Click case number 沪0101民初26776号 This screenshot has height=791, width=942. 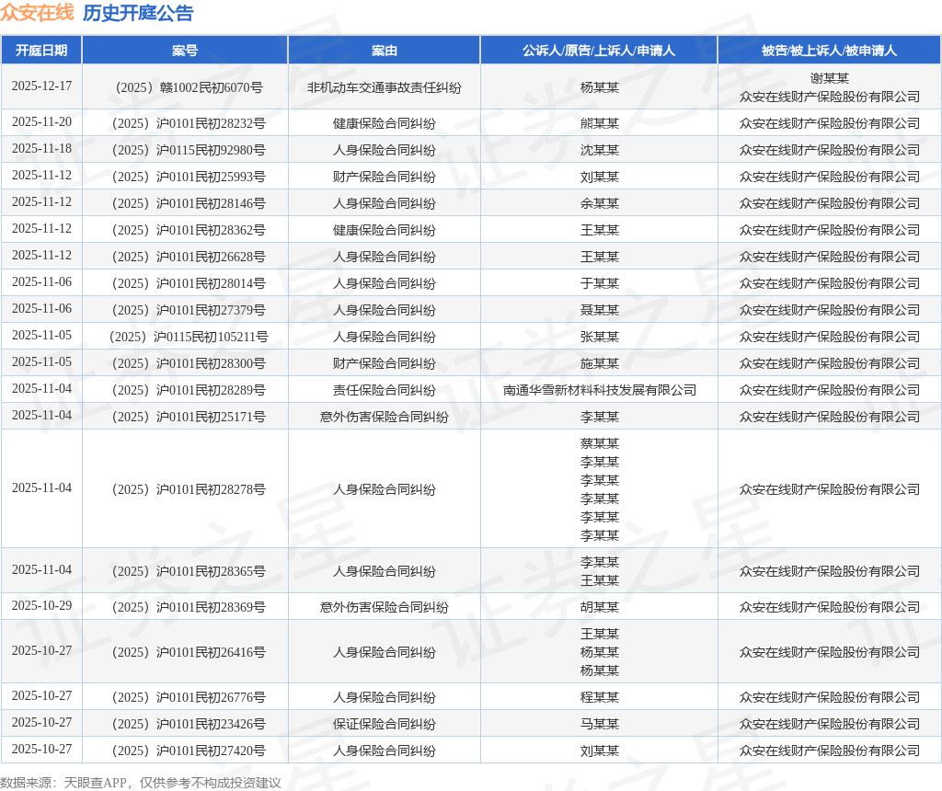tap(190, 697)
